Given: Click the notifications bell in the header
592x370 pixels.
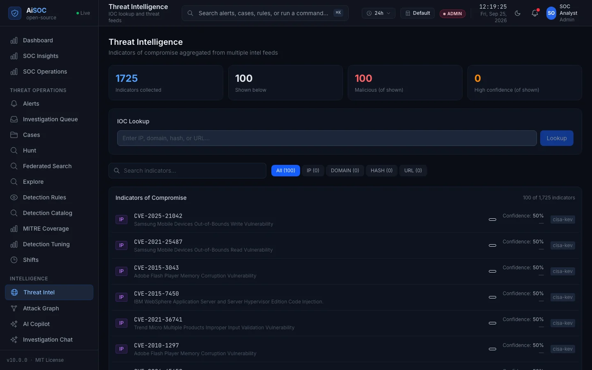Looking at the screenshot, I should (535, 13).
